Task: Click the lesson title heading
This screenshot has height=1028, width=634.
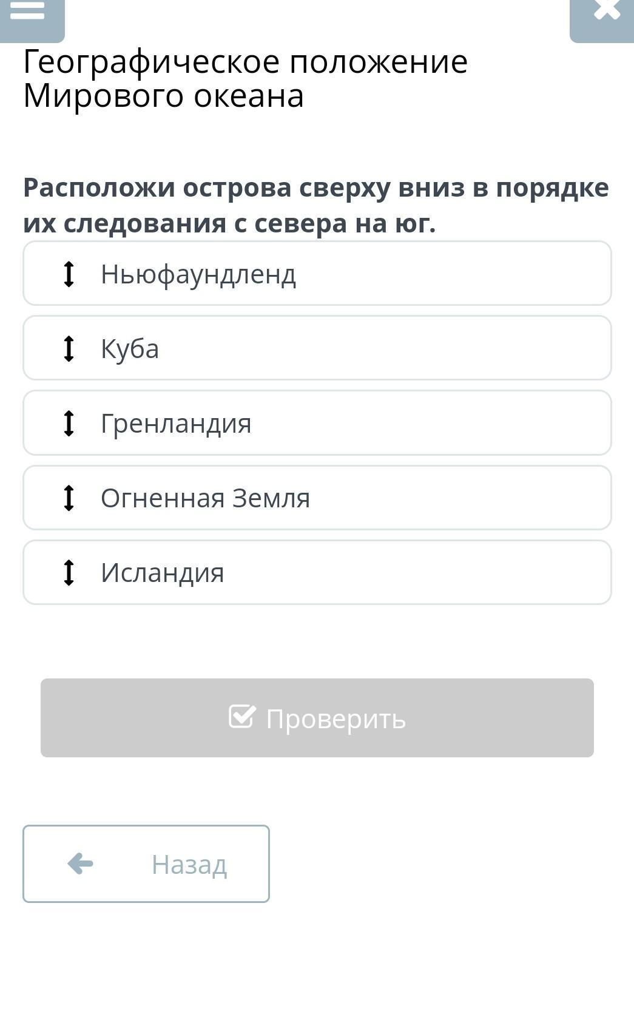Action: pos(245,79)
